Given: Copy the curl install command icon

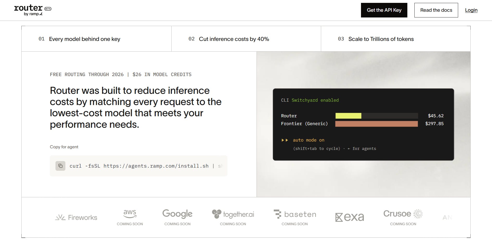Looking at the screenshot, I should (x=60, y=166).
